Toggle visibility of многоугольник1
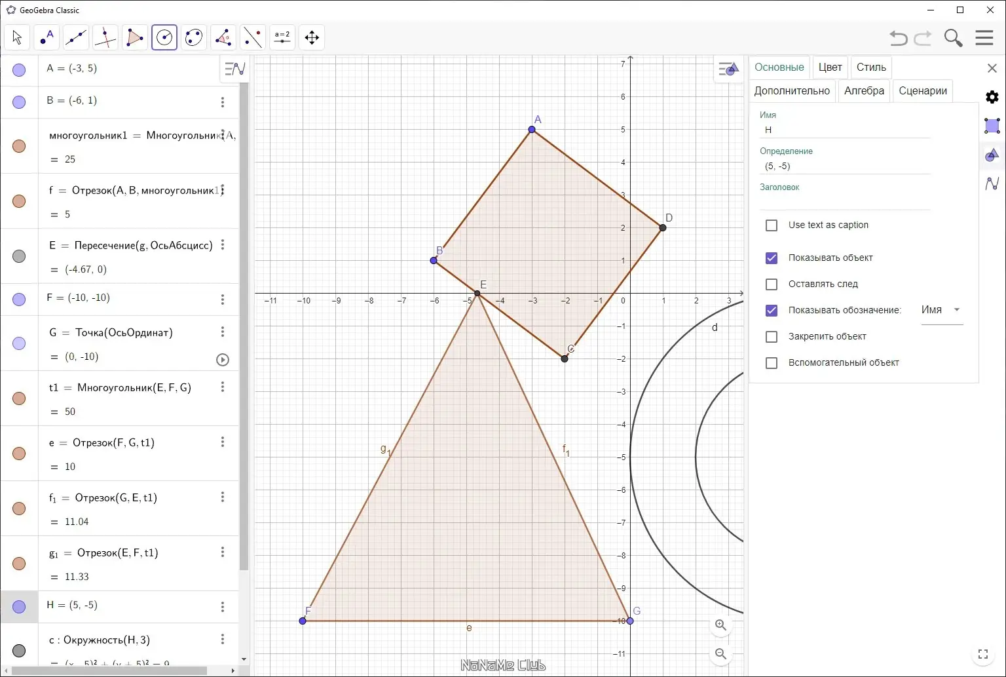The image size is (1006, 677). coord(19,146)
